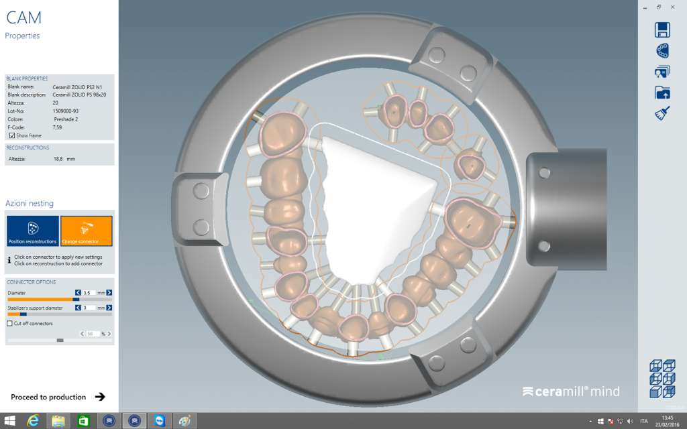
Task: Show hidden tray icons arrow
Action: pos(590,422)
